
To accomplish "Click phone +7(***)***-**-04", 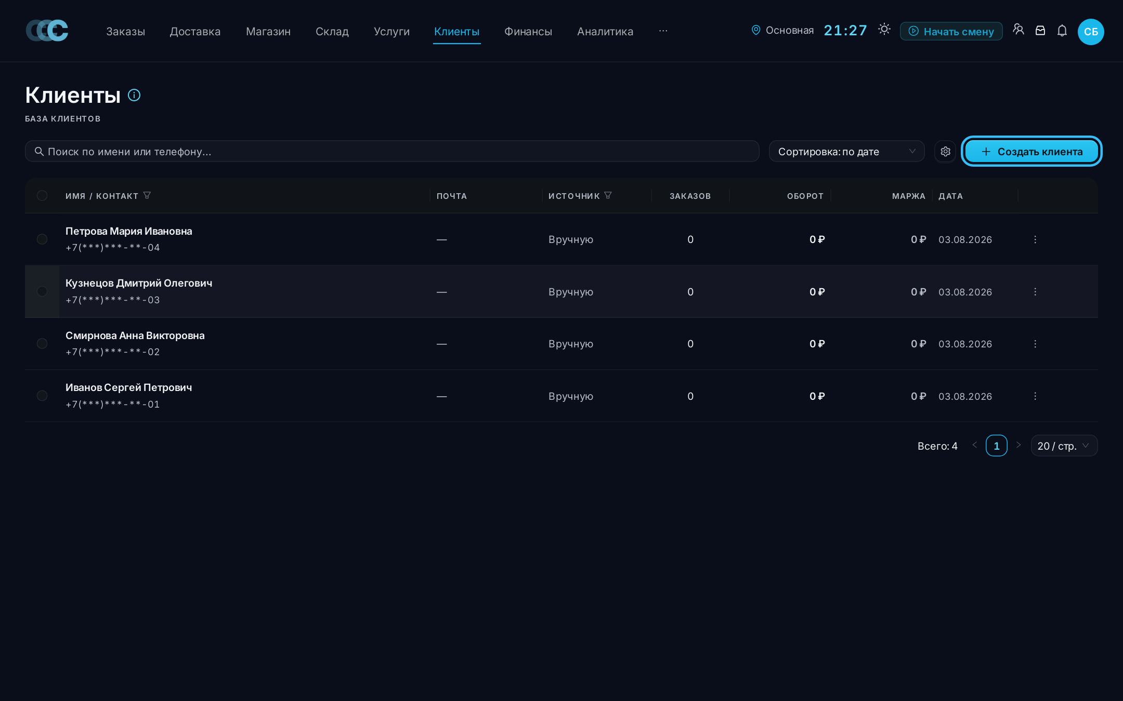I will click(112, 248).
